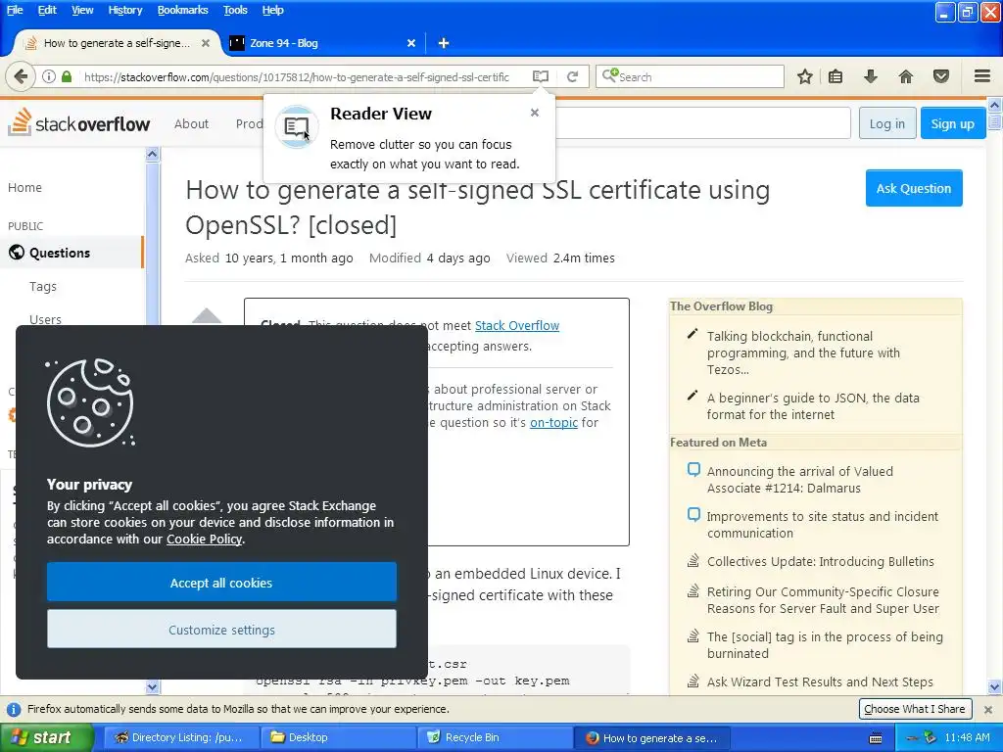The image size is (1003, 752).
Task: Click the Stack Overflow logo
Action: point(79,121)
